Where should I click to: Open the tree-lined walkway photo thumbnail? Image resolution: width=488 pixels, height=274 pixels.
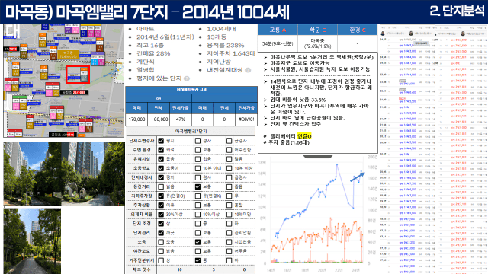point(32,241)
